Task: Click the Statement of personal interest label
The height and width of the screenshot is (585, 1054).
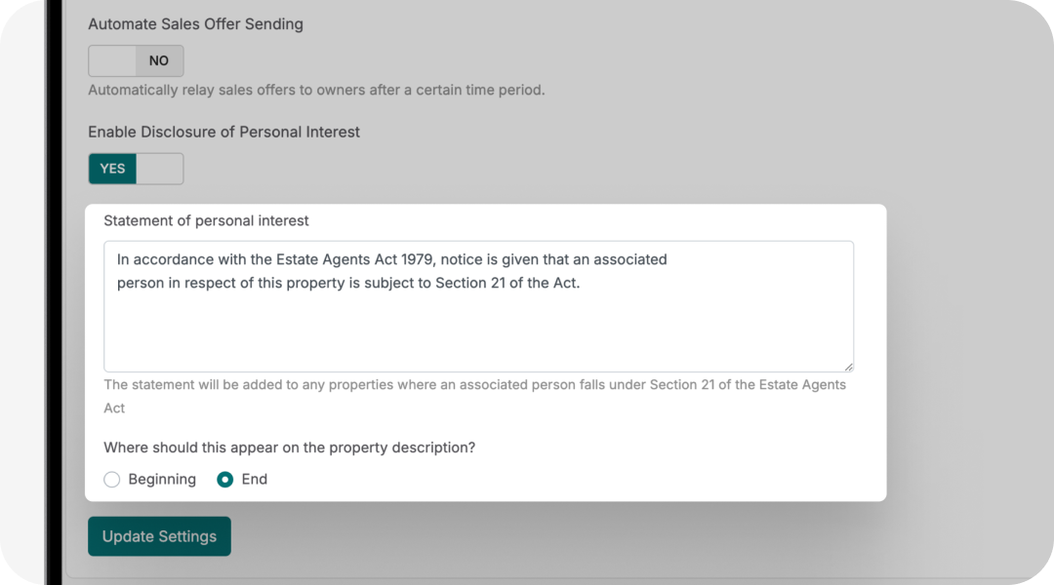Action: click(206, 220)
